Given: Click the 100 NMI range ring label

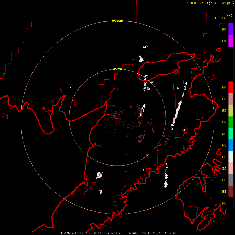Looking at the screenshot, I should 117,21.
